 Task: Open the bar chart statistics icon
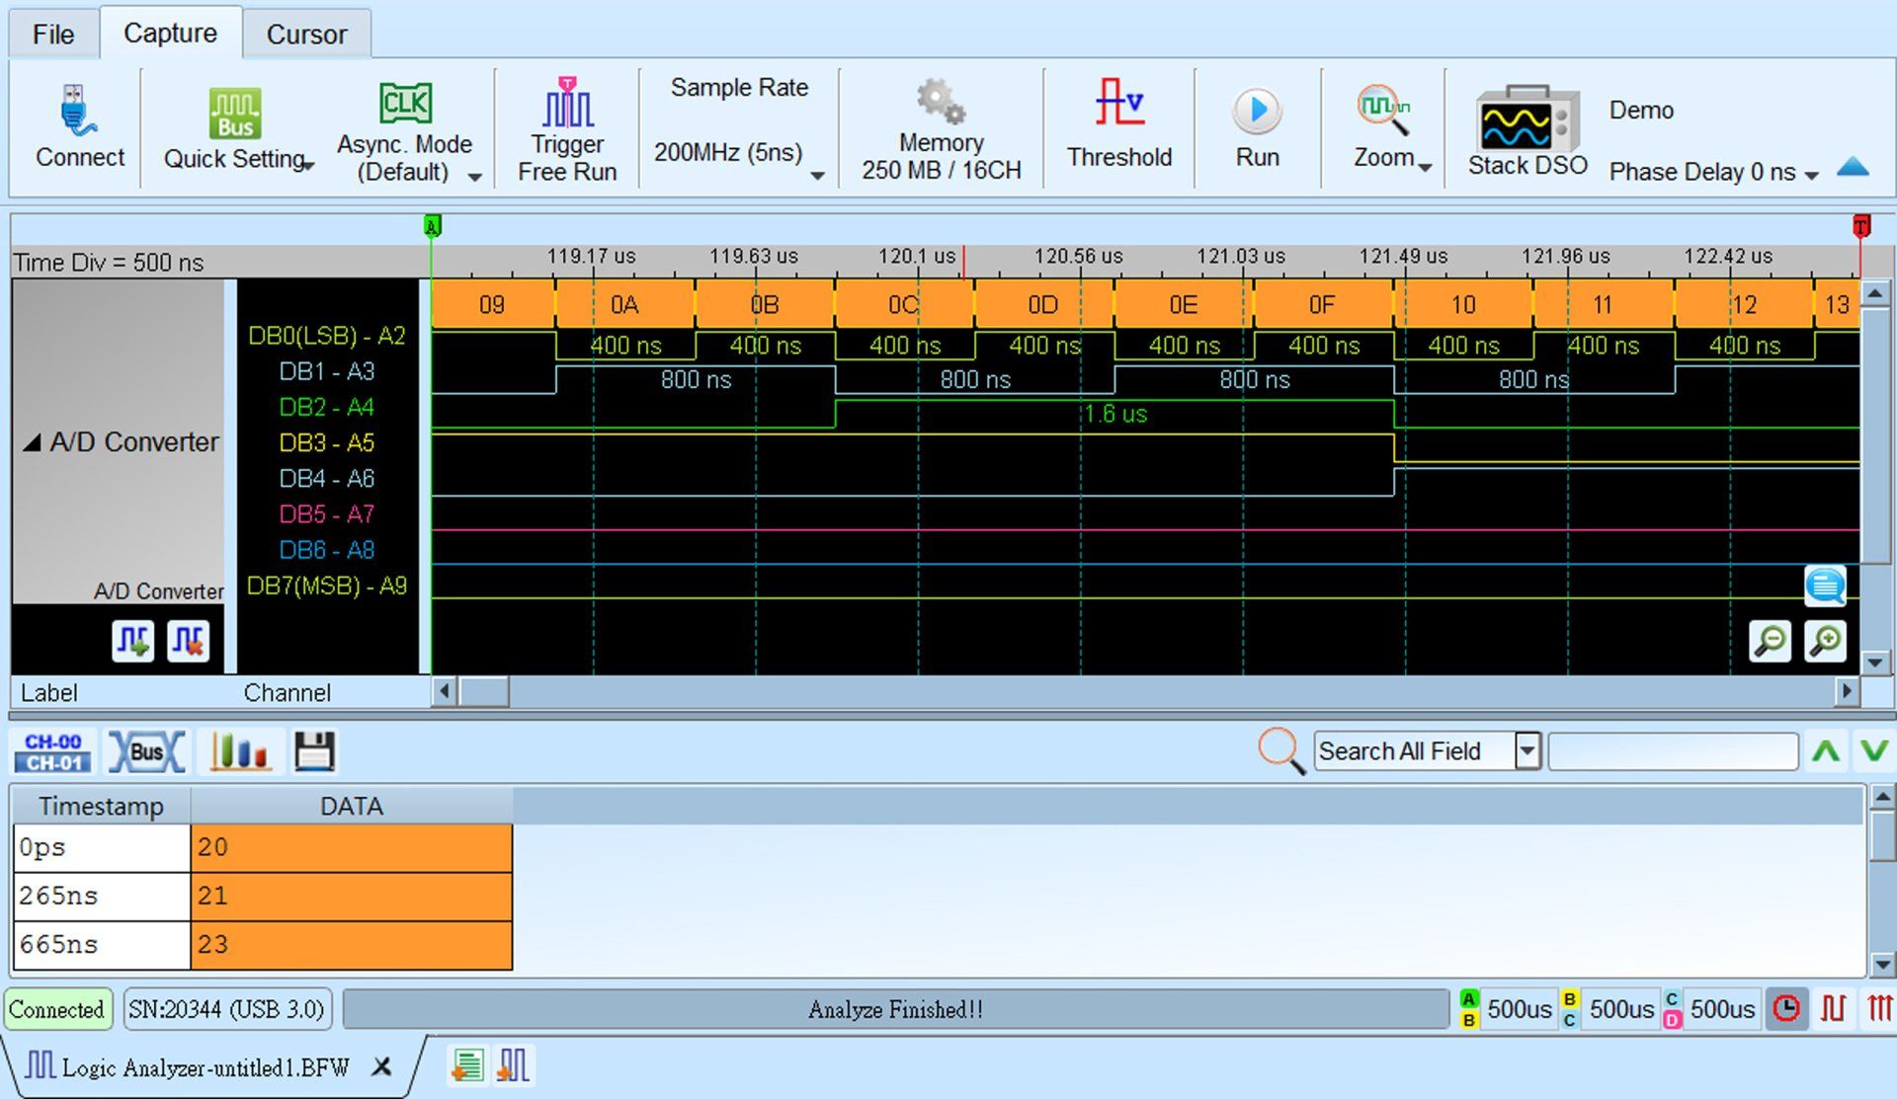click(240, 750)
